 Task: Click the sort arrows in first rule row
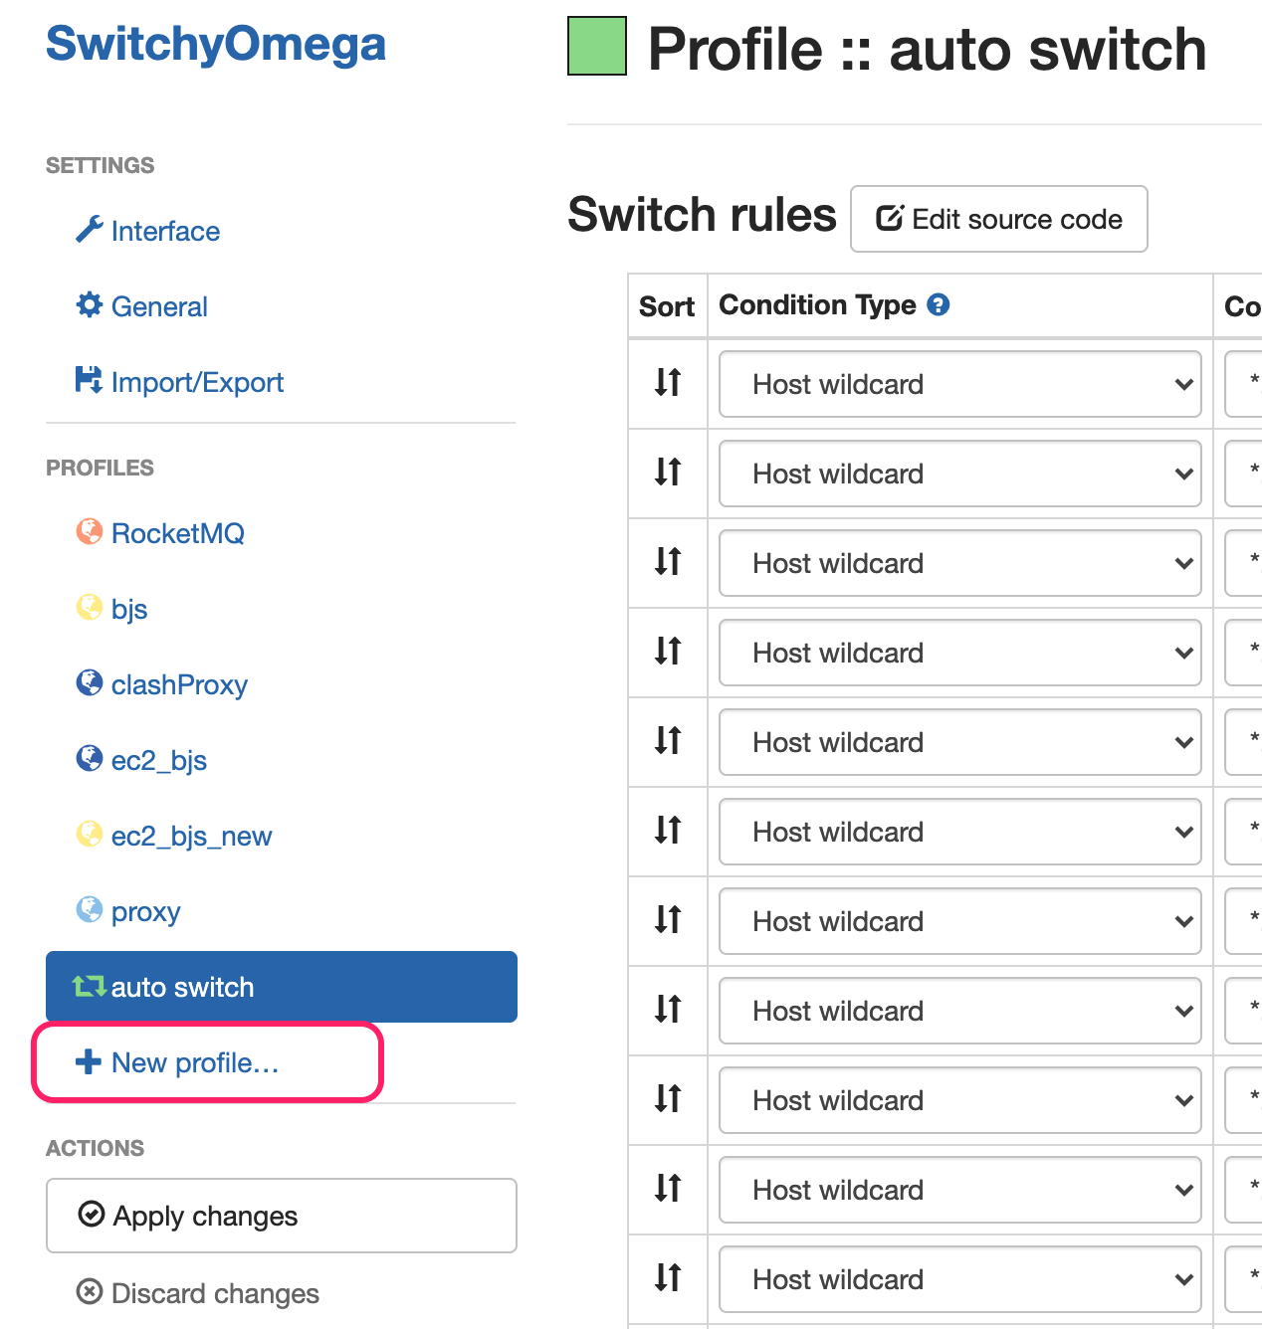pyautogui.click(x=668, y=382)
